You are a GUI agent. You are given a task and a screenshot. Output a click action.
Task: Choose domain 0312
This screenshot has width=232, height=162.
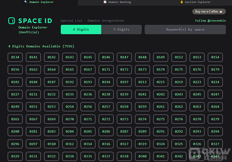click(70, 144)
